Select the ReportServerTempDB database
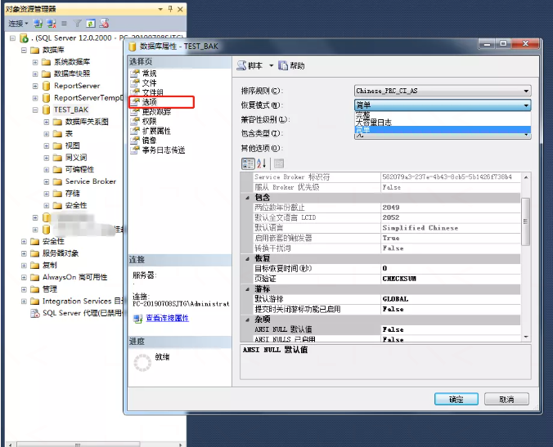553x447 pixels. (88, 97)
